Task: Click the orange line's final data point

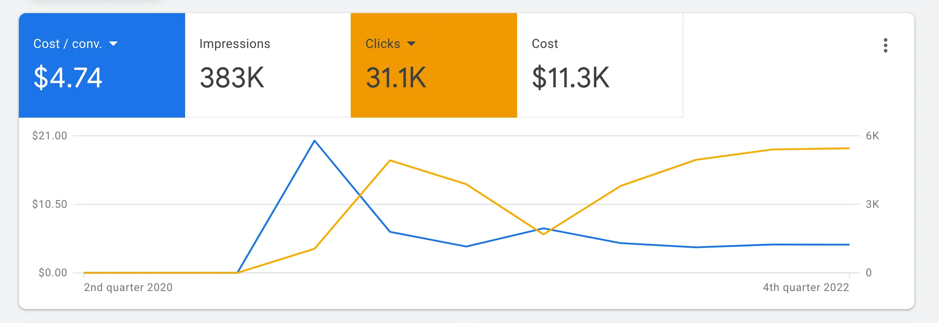Action: point(849,148)
